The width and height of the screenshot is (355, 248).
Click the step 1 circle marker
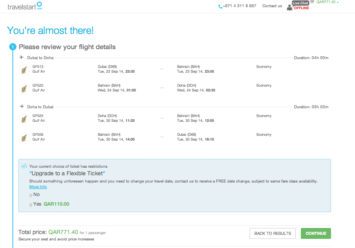(12, 47)
